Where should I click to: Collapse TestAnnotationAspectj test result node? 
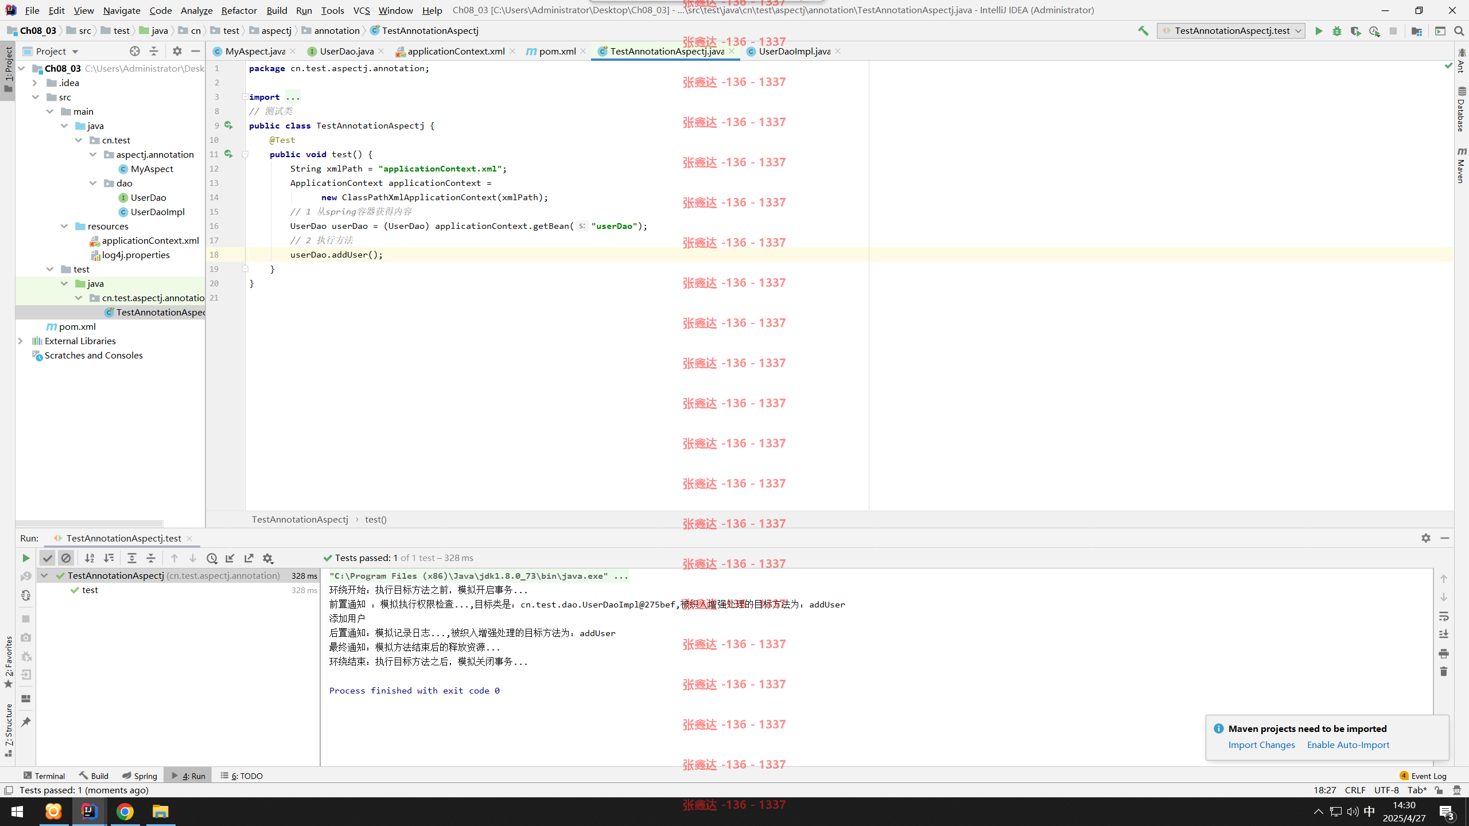click(44, 575)
